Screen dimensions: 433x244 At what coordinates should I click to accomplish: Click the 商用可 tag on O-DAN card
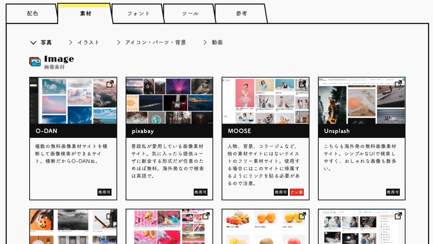105,192
